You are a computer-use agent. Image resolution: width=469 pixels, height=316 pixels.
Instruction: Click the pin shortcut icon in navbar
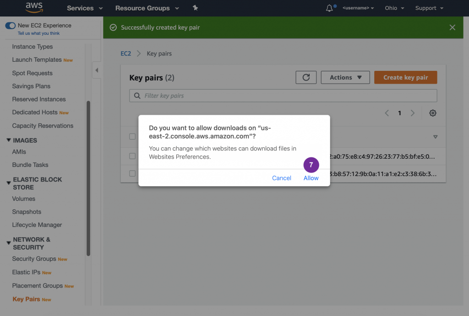196,8
